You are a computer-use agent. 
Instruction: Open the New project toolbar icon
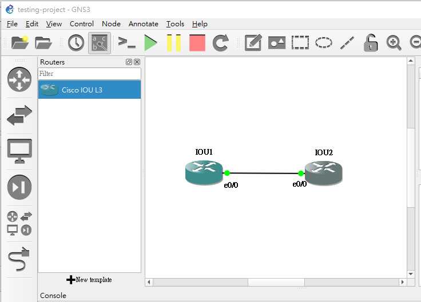[20, 43]
